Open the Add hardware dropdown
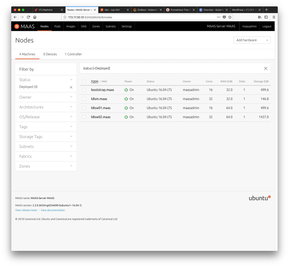The height and width of the screenshot is (267, 289). pyautogui.click(x=252, y=40)
